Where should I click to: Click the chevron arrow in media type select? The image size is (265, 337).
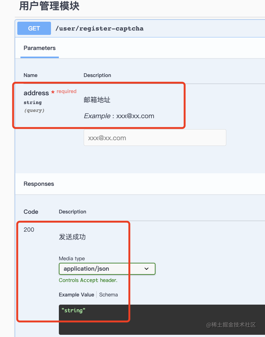[x=146, y=269]
